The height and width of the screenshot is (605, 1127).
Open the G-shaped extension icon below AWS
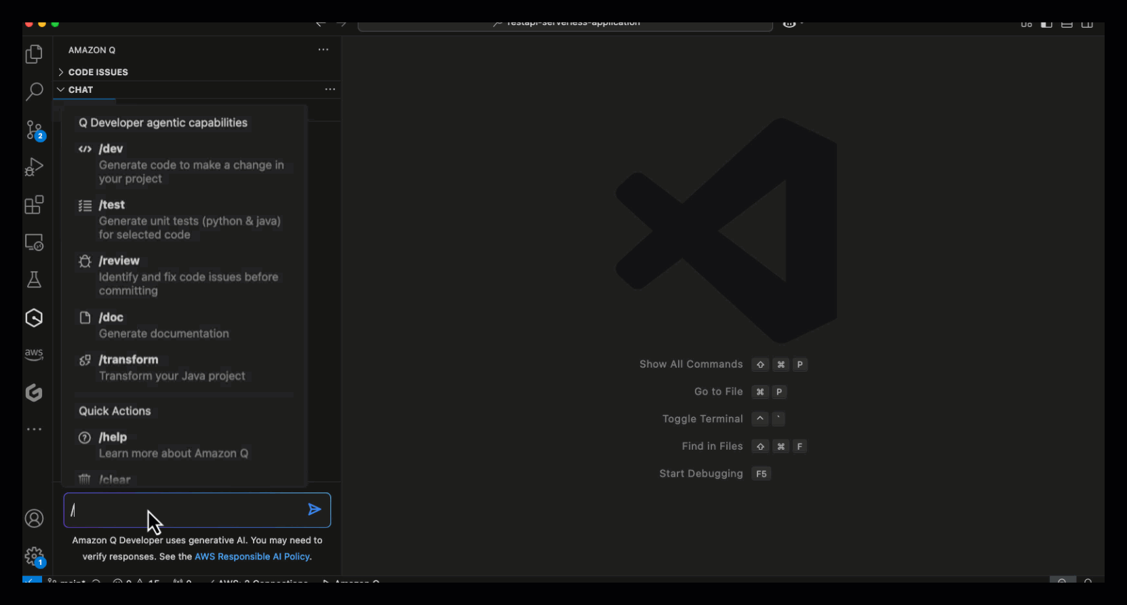click(34, 392)
